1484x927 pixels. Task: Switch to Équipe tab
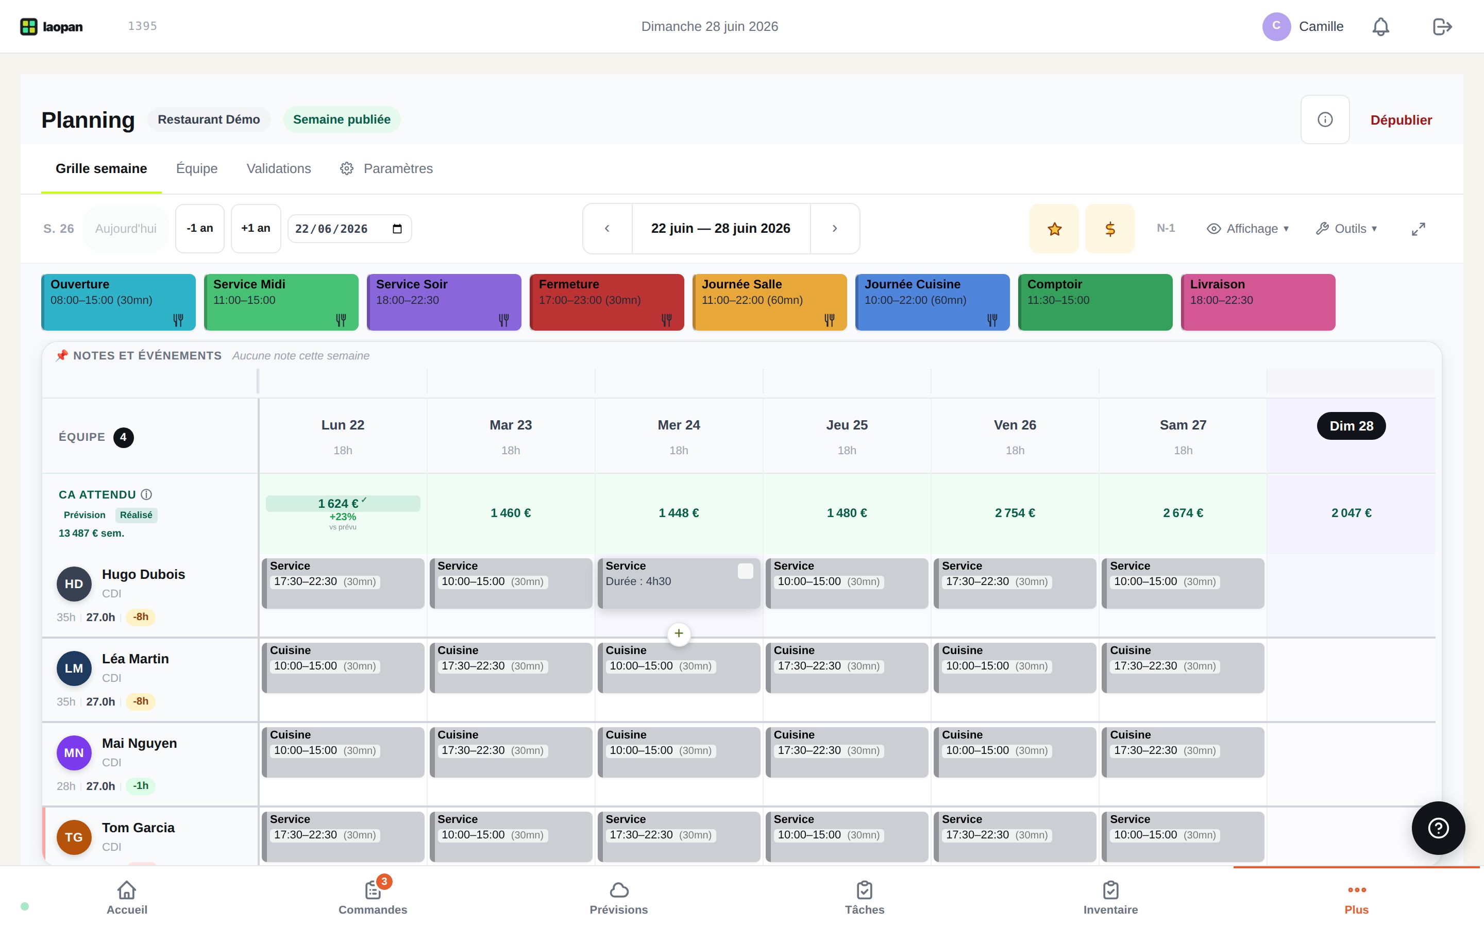click(x=197, y=168)
